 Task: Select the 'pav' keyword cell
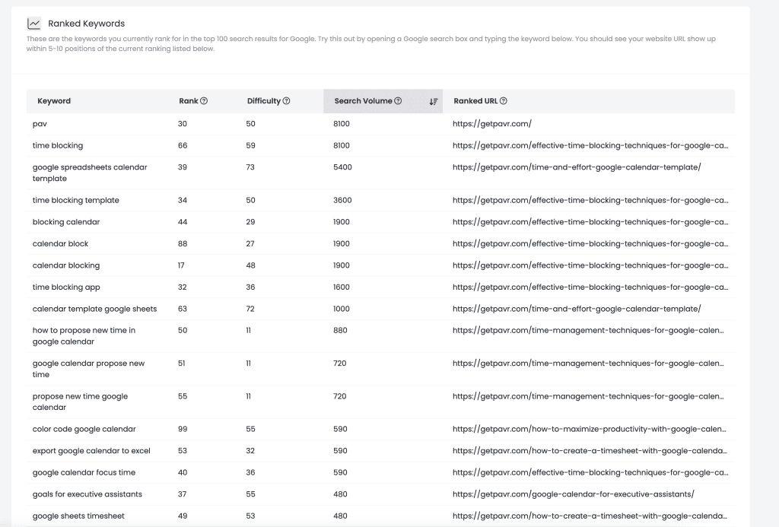(40, 124)
